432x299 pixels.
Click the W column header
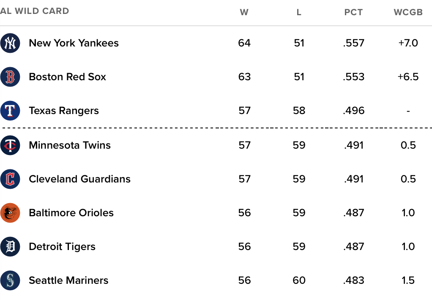coord(244,12)
